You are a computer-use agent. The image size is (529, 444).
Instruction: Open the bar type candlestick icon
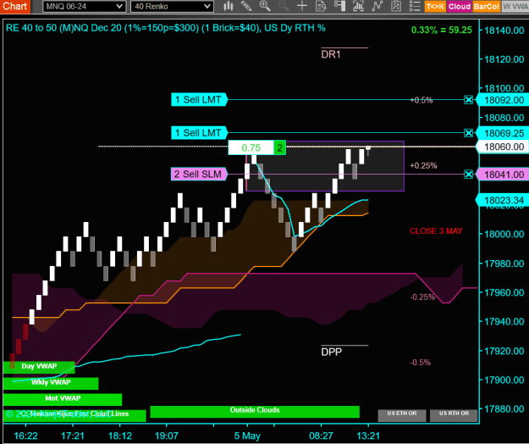229,6
